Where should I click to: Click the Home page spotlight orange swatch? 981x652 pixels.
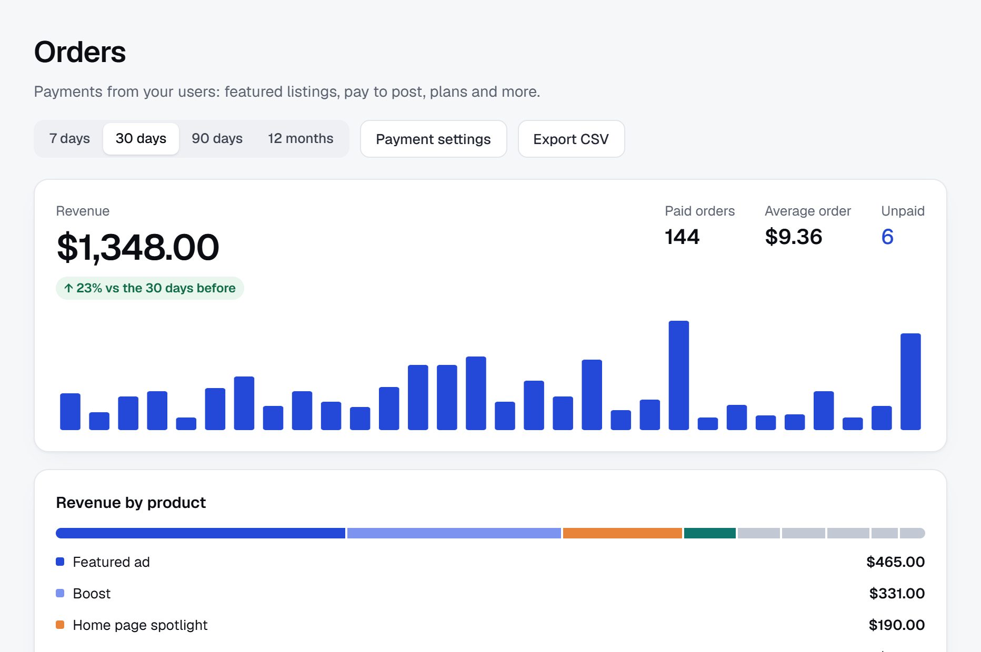[60, 625]
